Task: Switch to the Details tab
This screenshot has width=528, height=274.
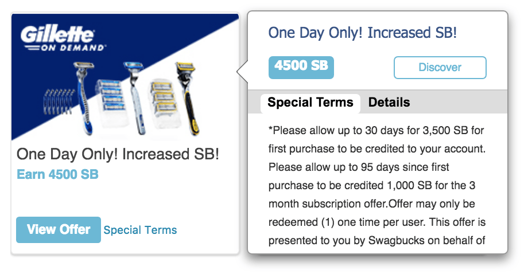Action: pyautogui.click(x=389, y=103)
